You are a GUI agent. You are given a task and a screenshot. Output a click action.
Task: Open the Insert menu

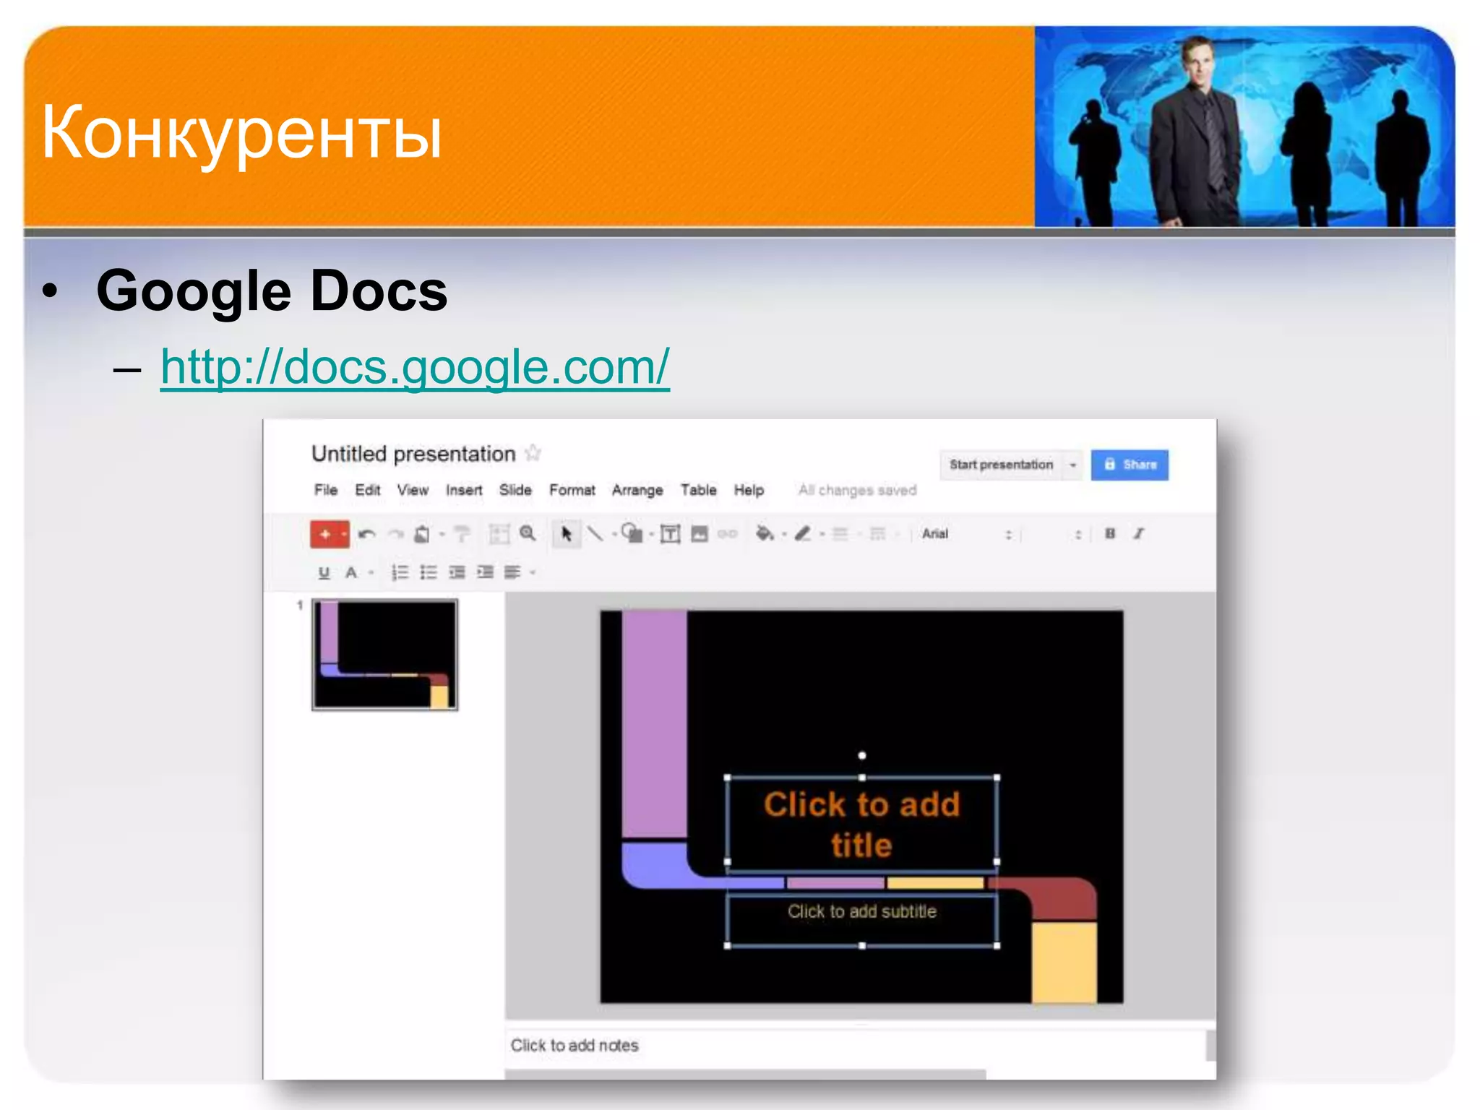pyautogui.click(x=464, y=490)
